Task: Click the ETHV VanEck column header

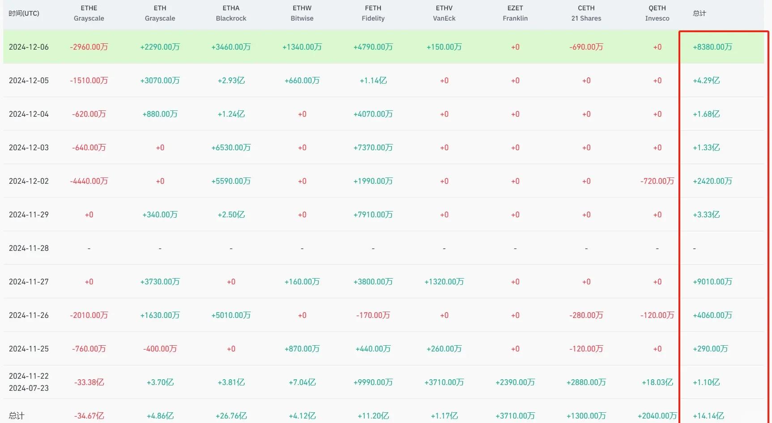Action: pyautogui.click(x=444, y=13)
